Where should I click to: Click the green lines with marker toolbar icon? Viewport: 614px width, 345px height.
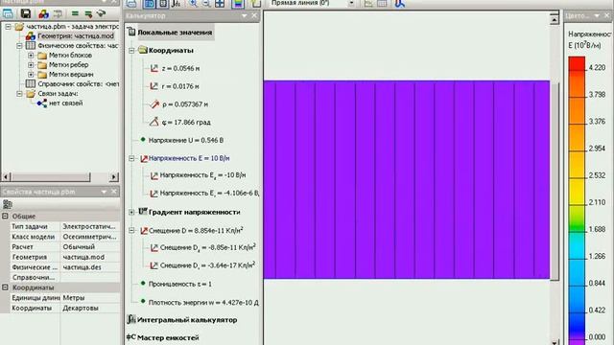point(88,14)
